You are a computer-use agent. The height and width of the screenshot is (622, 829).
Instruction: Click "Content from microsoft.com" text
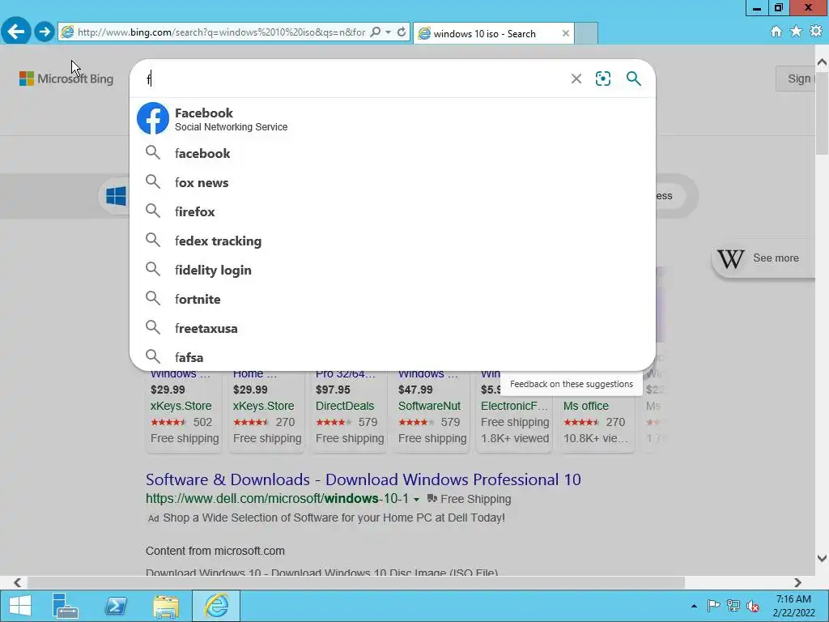[x=215, y=551]
